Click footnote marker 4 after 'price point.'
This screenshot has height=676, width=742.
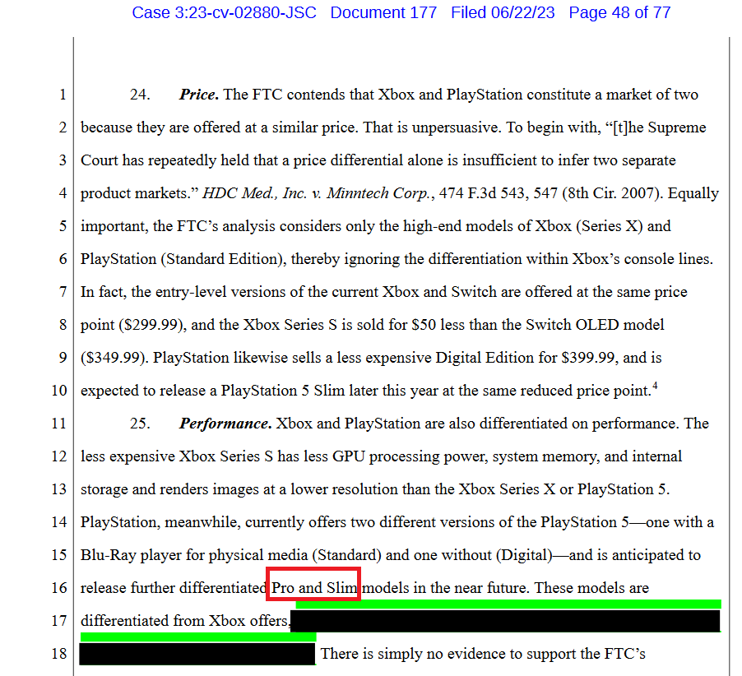coord(655,385)
